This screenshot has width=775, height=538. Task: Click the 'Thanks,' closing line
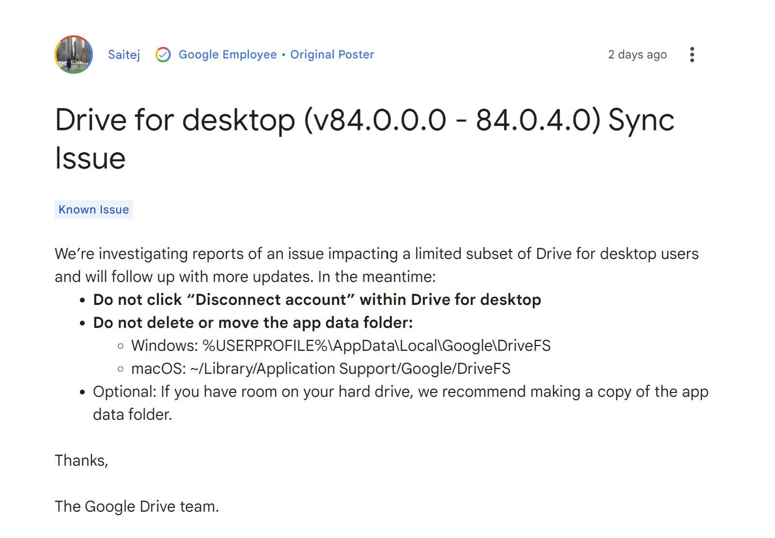81,460
